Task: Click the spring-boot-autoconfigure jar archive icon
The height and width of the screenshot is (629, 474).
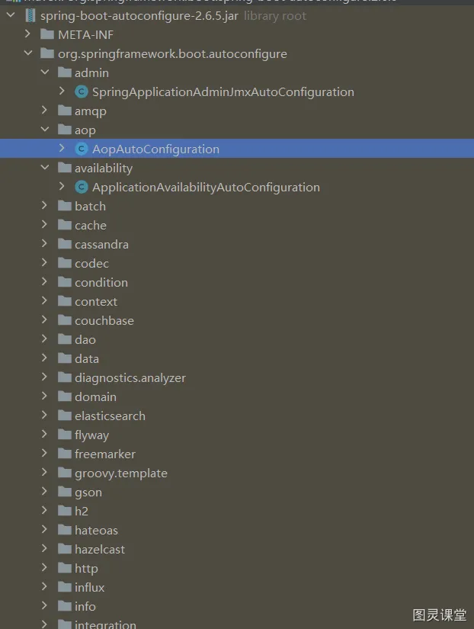Action: [30, 15]
